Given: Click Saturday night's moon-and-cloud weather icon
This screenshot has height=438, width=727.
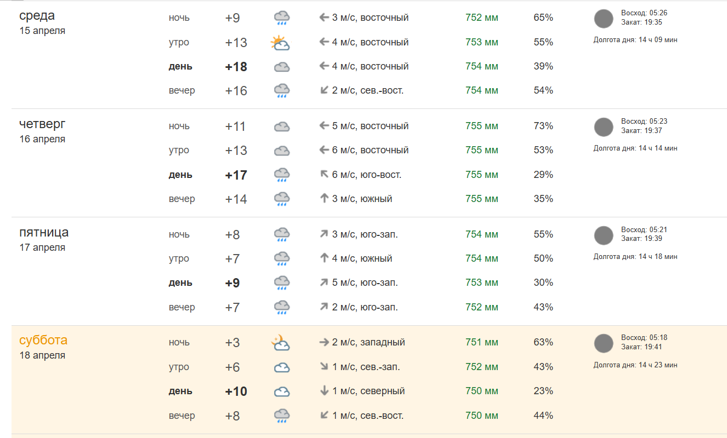Looking at the screenshot, I should click(x=280, y=343).
